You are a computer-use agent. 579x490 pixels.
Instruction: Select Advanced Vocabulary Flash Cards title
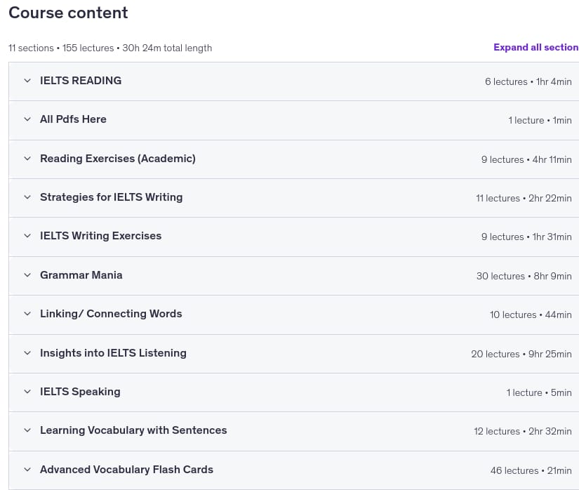pyautogui.click(x=126, y=470)
